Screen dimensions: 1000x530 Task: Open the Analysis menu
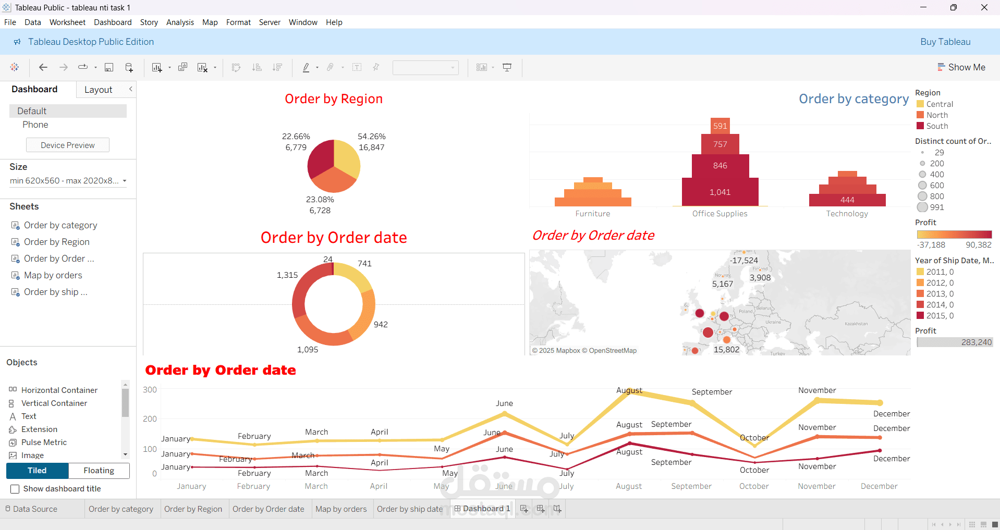point(180,22)
